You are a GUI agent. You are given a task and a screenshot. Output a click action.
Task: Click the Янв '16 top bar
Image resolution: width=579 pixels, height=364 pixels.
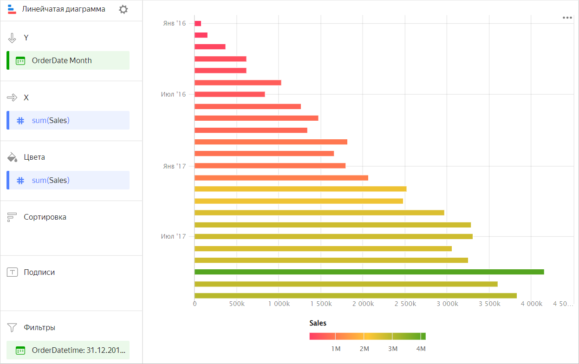click(198, 24)
